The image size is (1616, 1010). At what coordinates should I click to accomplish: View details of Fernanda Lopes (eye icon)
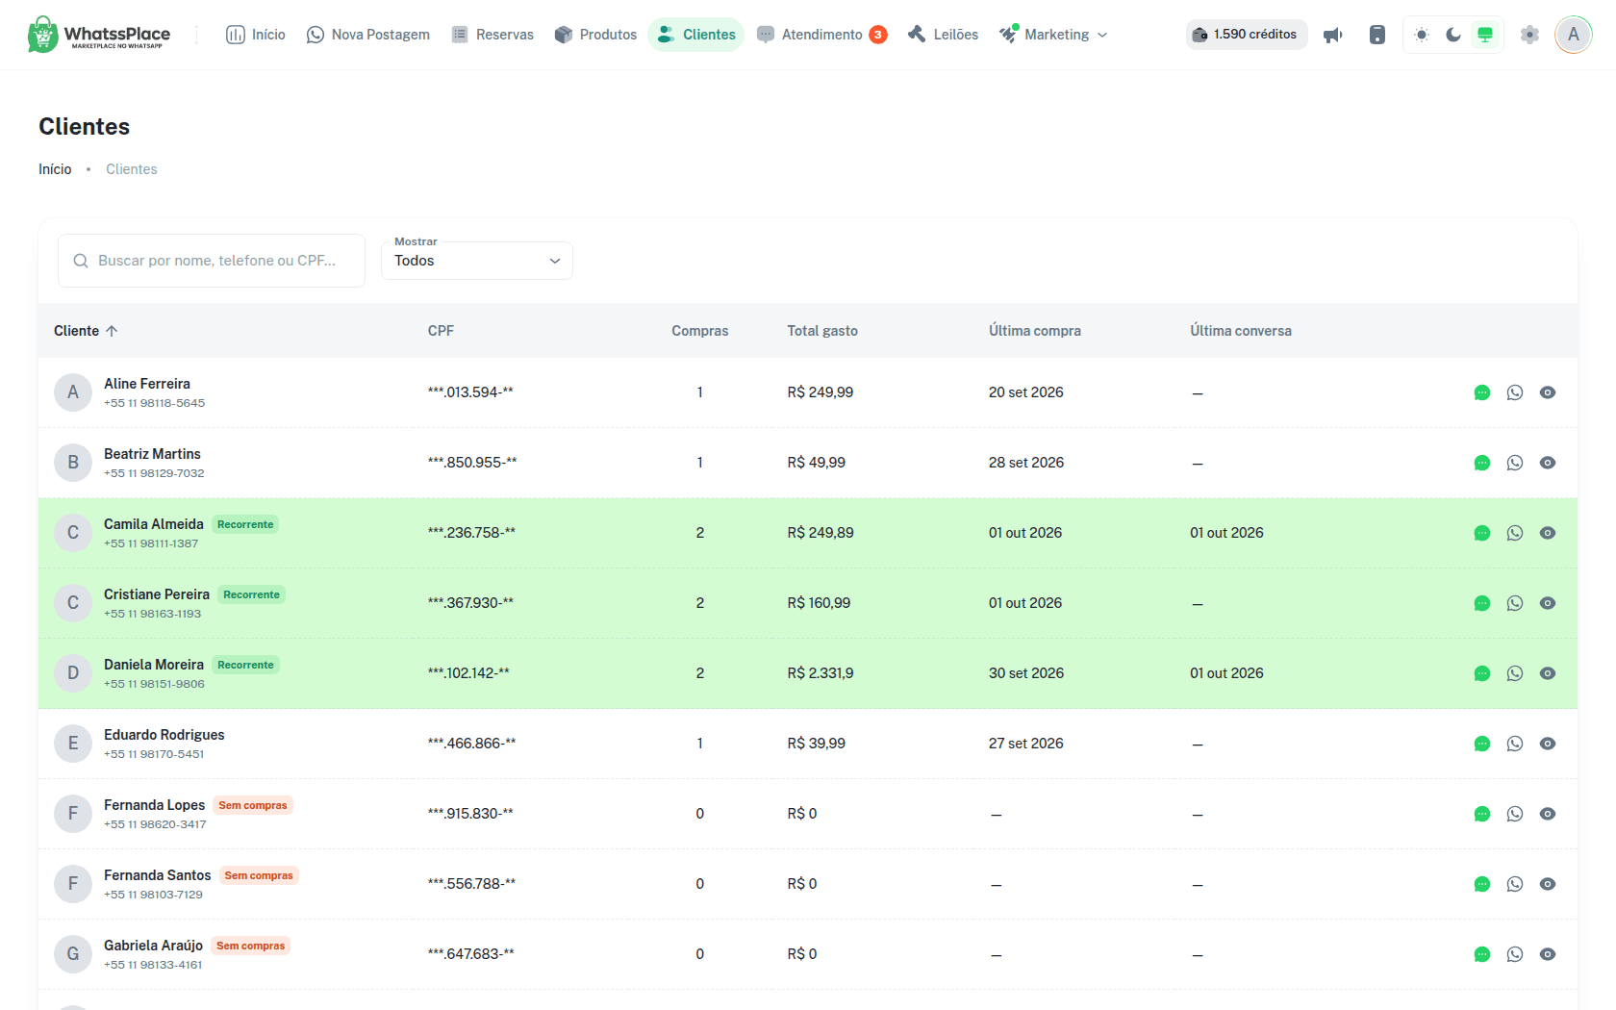pos(1548,814)
